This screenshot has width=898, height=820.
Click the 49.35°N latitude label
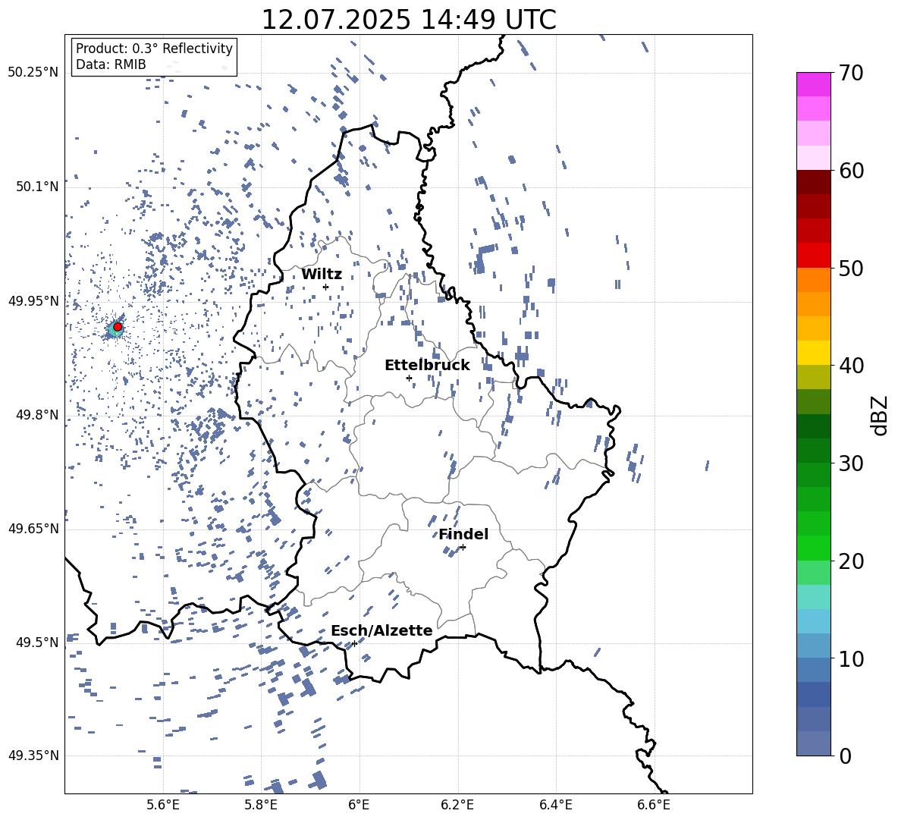[x=34, y=756]
